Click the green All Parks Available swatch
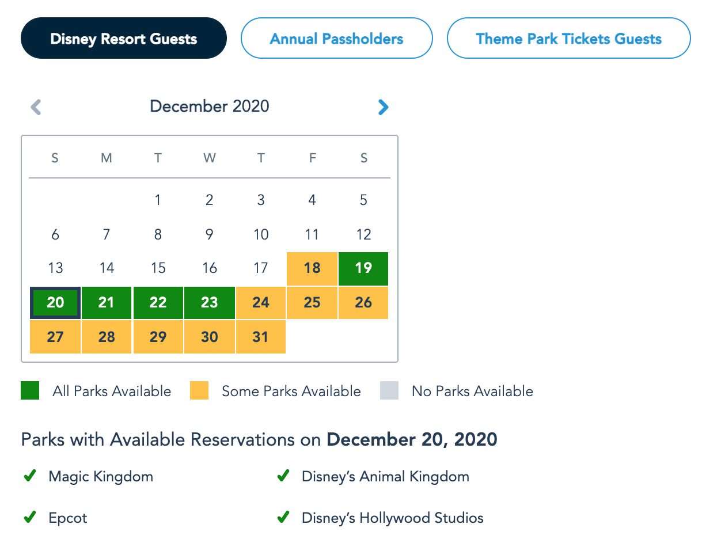Image resolution: width=721 pixels, height=547 pixels. pos(30,391)
